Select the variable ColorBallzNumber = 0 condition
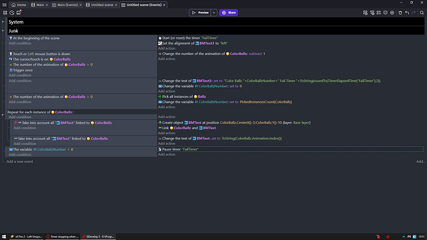Screen dimensions: 427x240 click(x=41, y=150)
